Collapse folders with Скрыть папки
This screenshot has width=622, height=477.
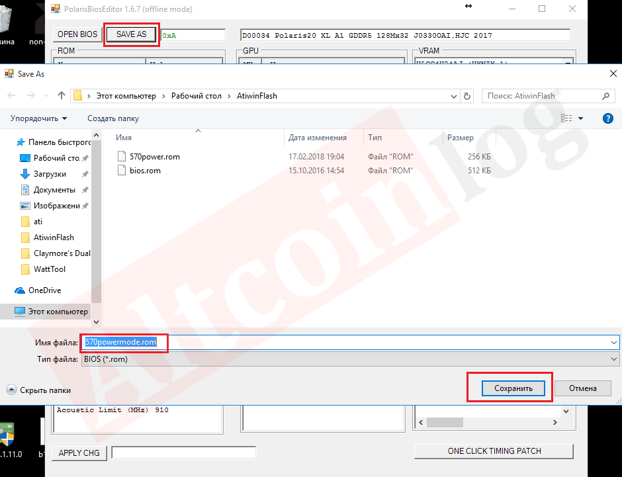pyautogui.click(x=39, y=390)
